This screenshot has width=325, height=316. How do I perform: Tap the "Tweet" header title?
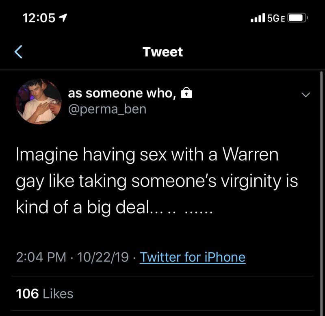tap(162, 52)
